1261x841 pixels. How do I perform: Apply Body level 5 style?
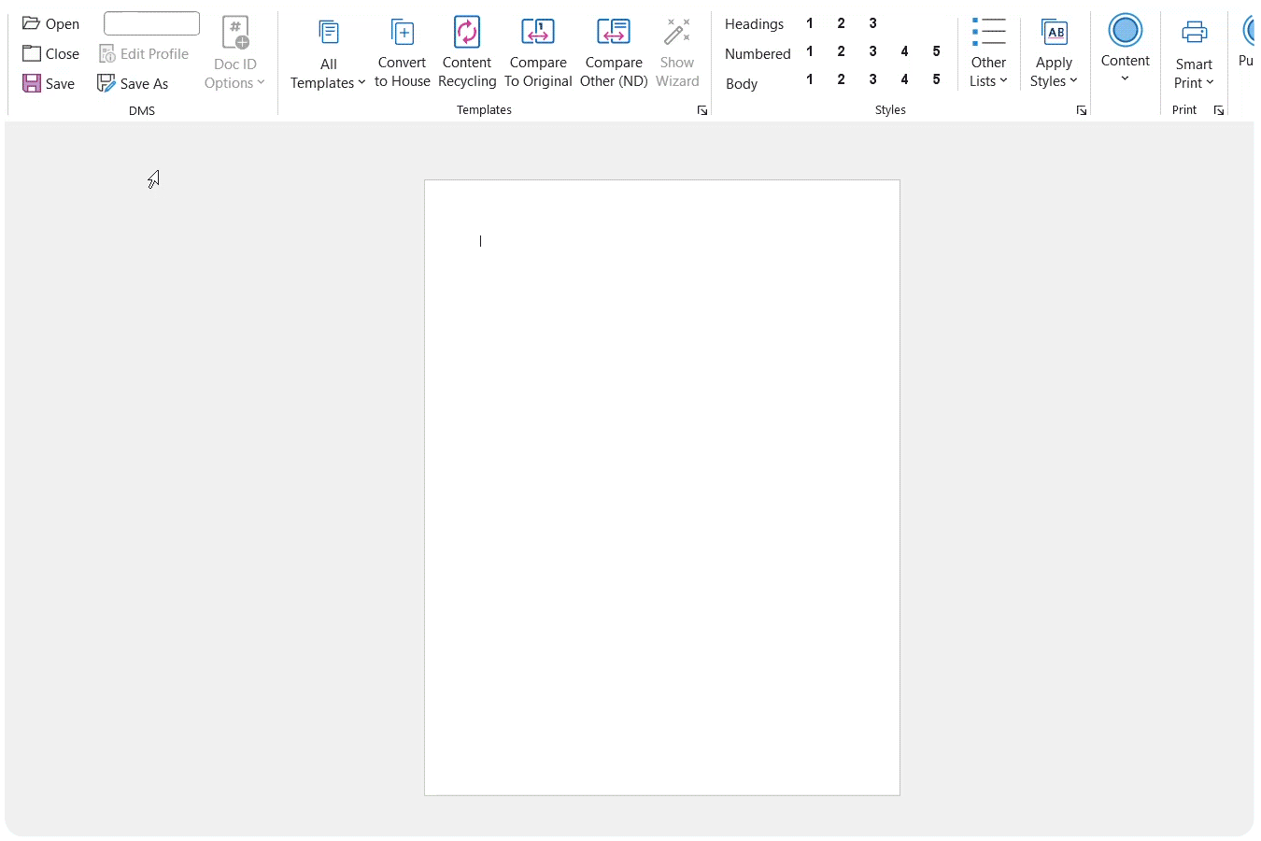point(937,79)
